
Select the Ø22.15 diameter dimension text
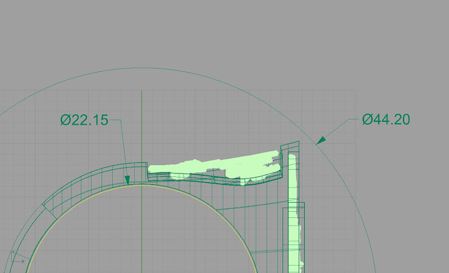tap(85, 120)
